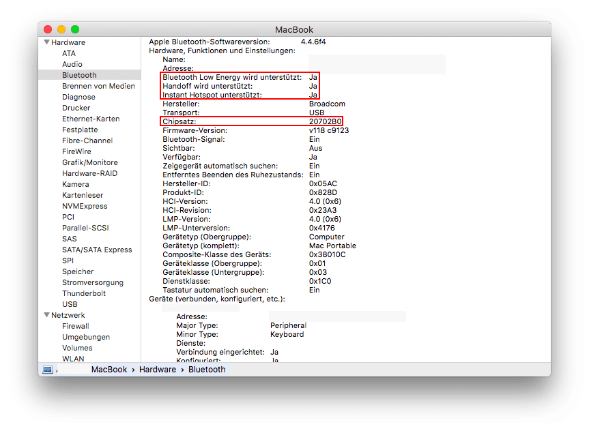Select ATA in the sidebar

69,53
